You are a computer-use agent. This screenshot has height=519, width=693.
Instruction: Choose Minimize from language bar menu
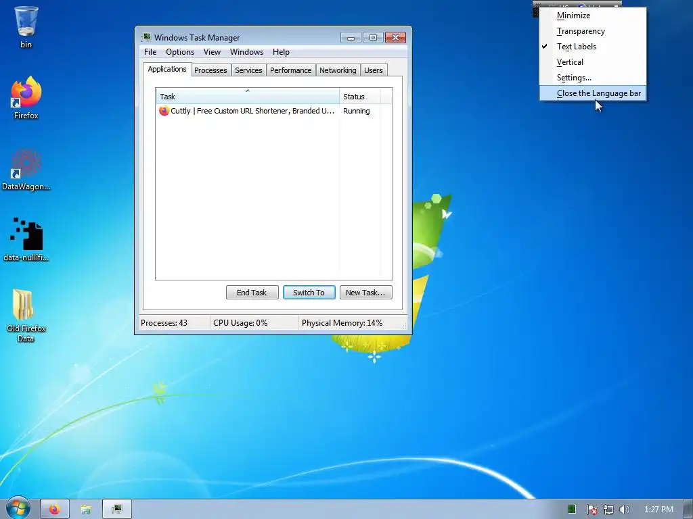(x=593, y=16)
